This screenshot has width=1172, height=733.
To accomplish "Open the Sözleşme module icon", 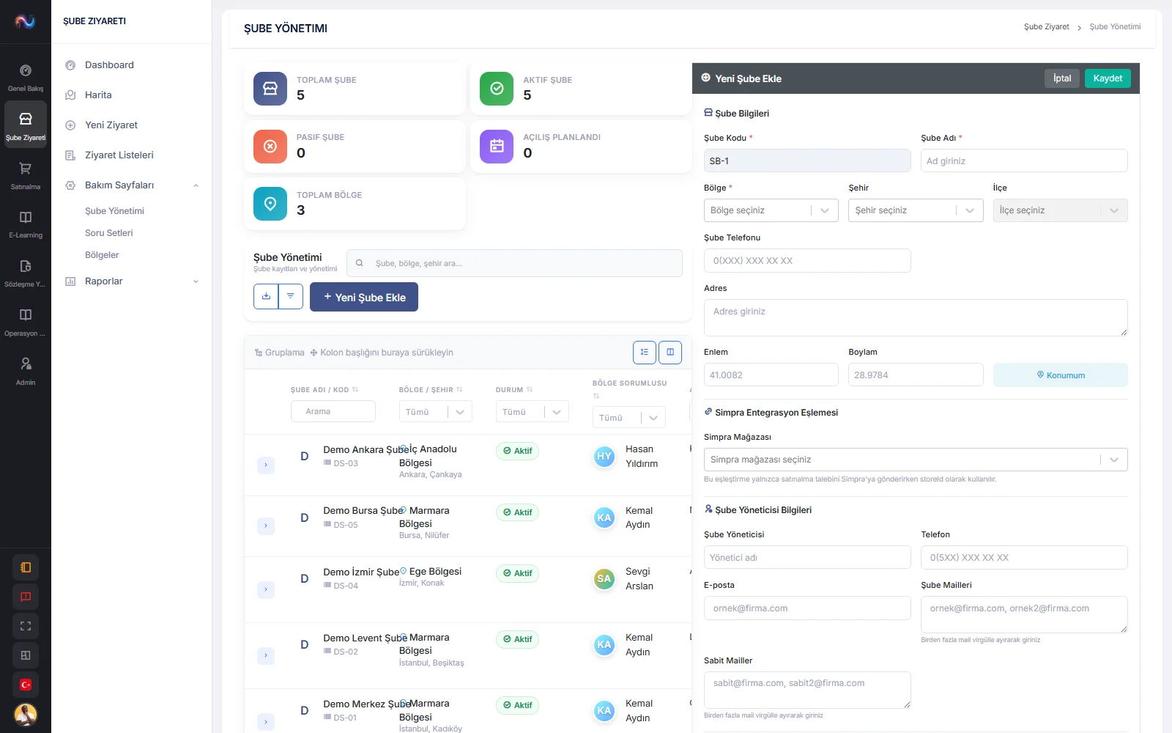I will (26, 273).
